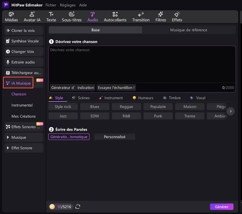The image size is (242, 214).
Task: Switch to Musique de référence tab
Action: tap(189, 30)
